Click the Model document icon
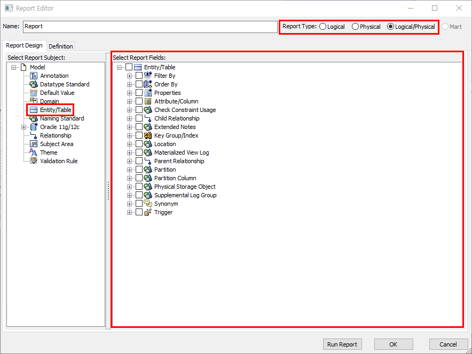 [23, 67]
